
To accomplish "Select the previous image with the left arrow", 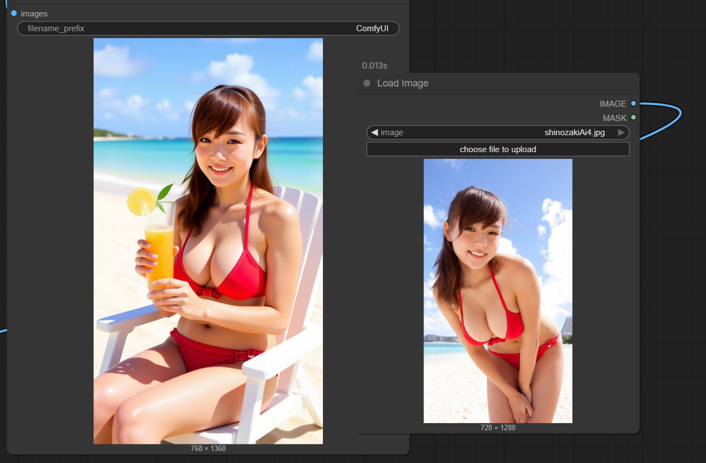I will click(374, 132).
